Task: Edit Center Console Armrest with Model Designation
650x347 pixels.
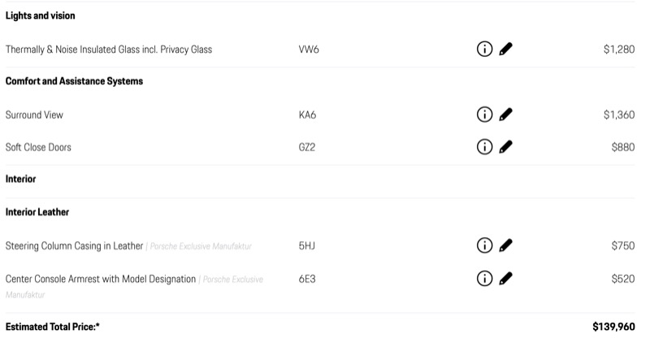Action: point(505,278)
